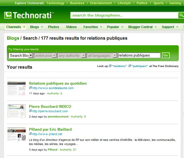Click the Technorati logo icon

8,15
